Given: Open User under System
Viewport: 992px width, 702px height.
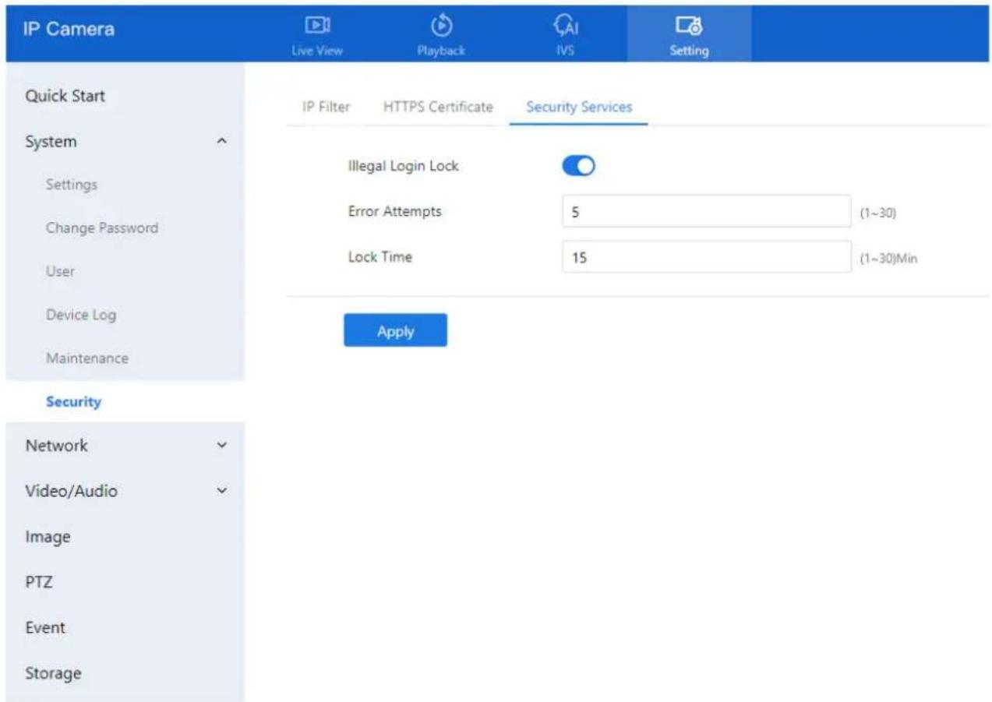Looking at the screenshot, I should (x=60, y=272).
